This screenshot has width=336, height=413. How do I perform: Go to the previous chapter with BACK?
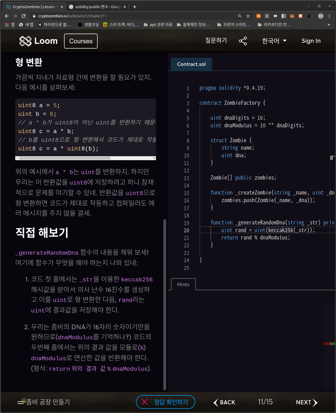click(x=224, y=402)
